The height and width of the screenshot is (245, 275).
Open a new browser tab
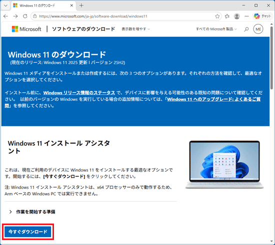point(81,5)
